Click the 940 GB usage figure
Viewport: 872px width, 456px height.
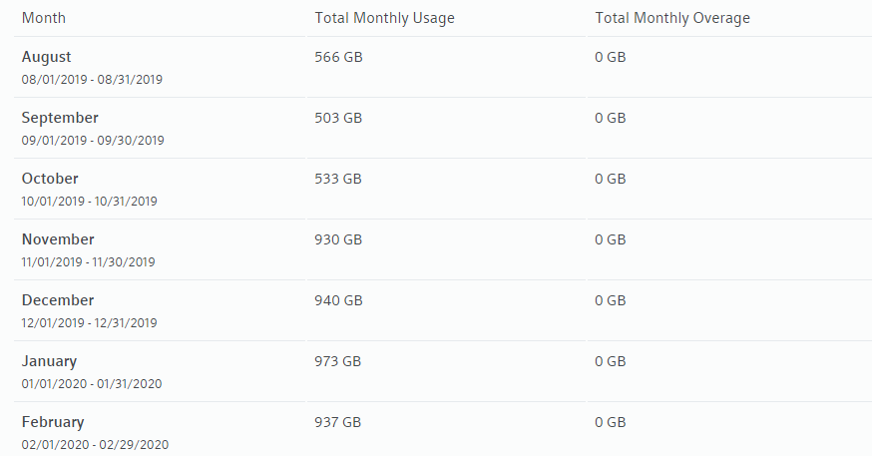338,300
